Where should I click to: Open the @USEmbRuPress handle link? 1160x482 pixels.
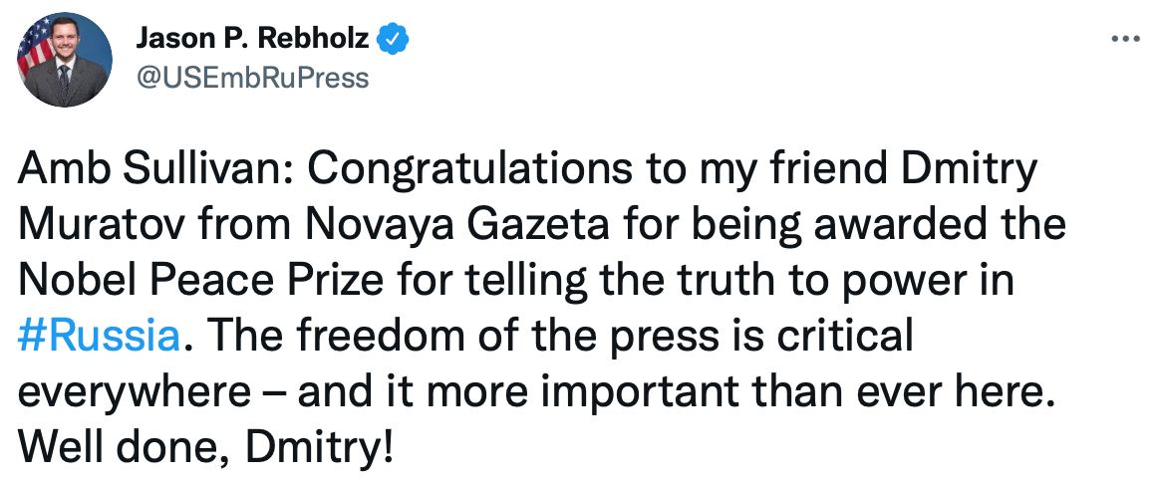[x=252, y=76]
